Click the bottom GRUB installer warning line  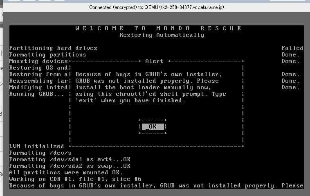pyautogui.click(x=156, y=186)
